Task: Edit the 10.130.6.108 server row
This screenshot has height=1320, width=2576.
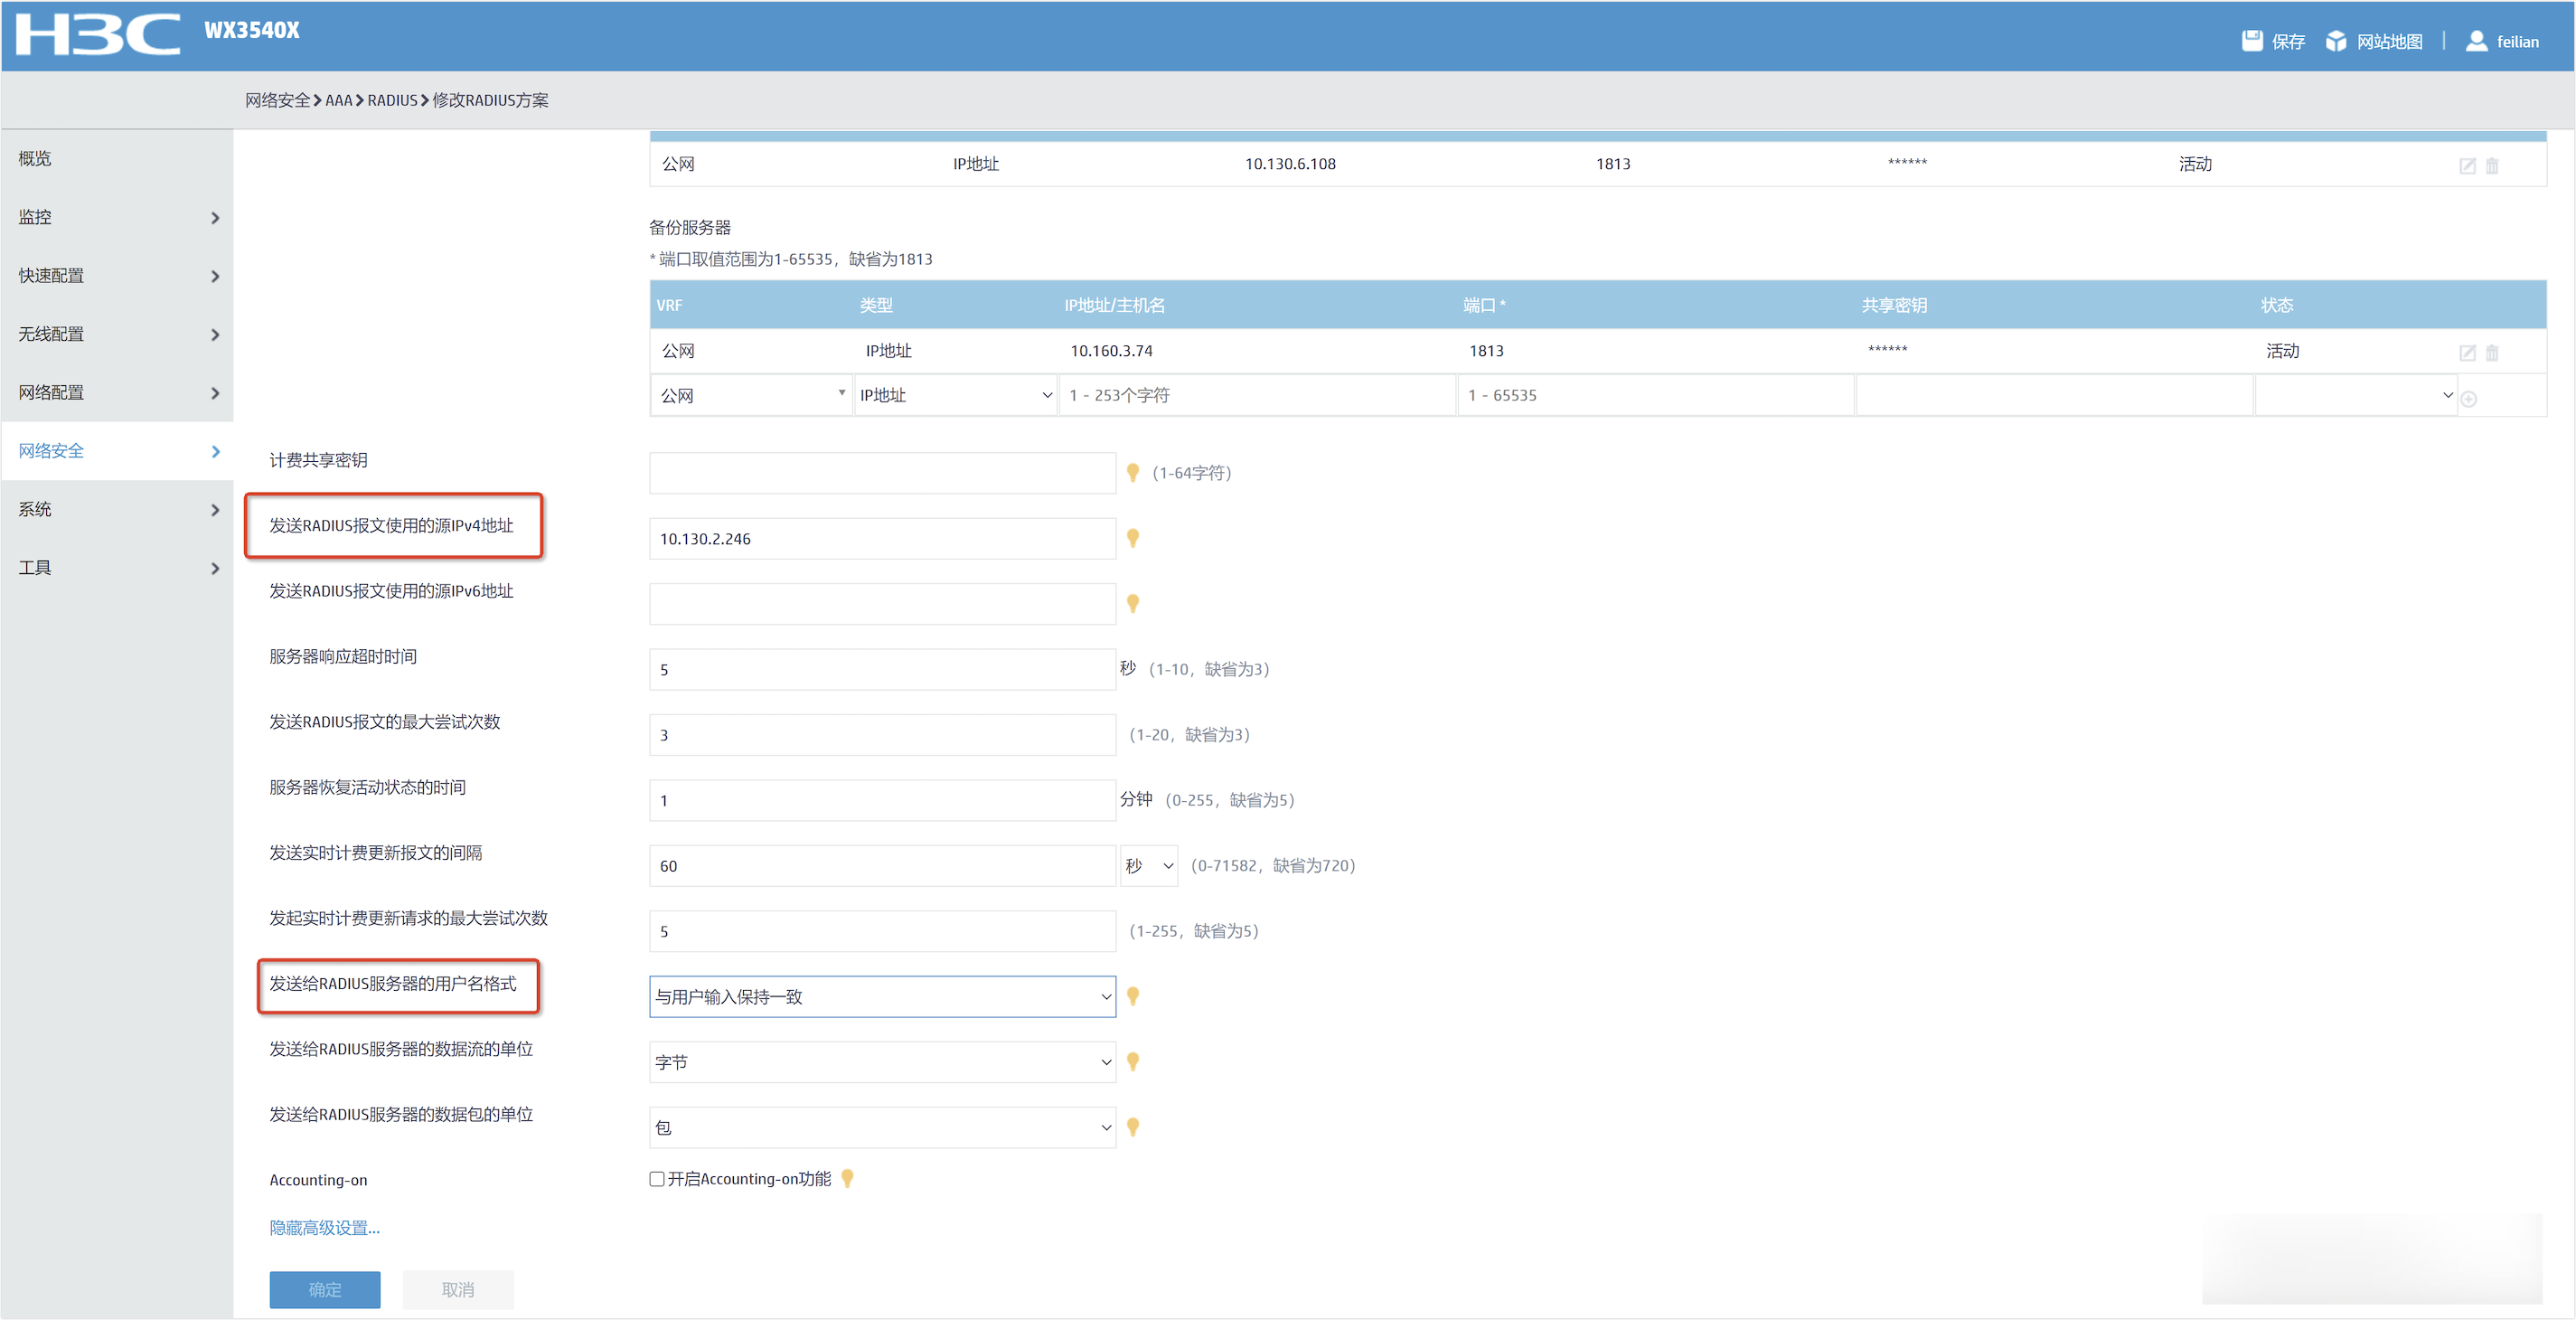Action: (2467, 165)
